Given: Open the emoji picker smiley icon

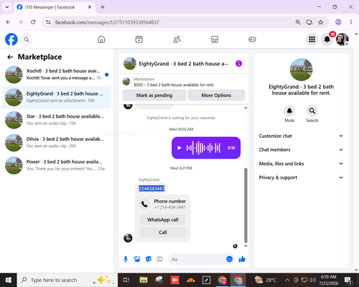Looking at the screenshot, I should (x=229, y=259).
